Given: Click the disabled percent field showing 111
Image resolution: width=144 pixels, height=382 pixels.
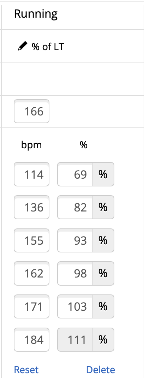Looking at the screenshot, I should (x=75, y=340).
